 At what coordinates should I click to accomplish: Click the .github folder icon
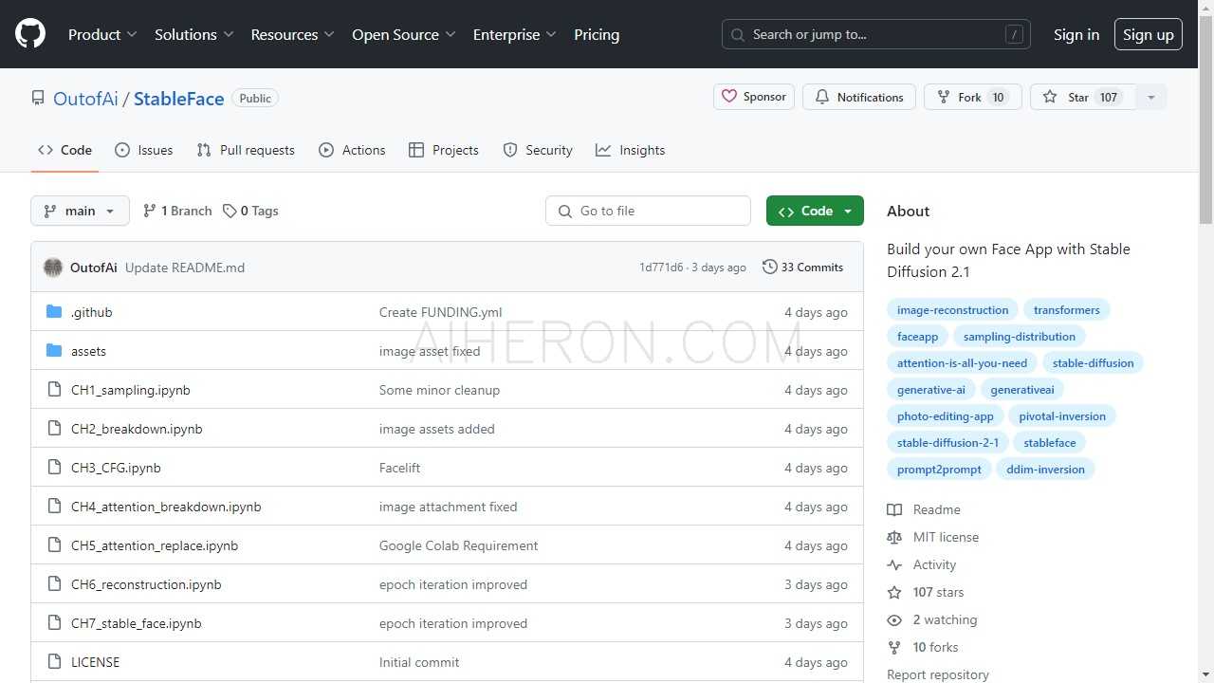54,312
